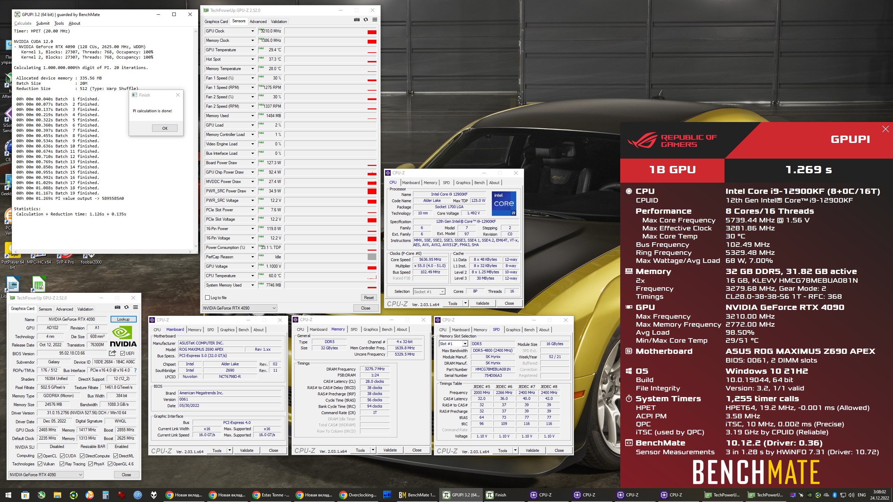The image size is (893, 502).
Task: Open GPU selector dropdown in Graphics Card window
Action: tap(46, 474)
